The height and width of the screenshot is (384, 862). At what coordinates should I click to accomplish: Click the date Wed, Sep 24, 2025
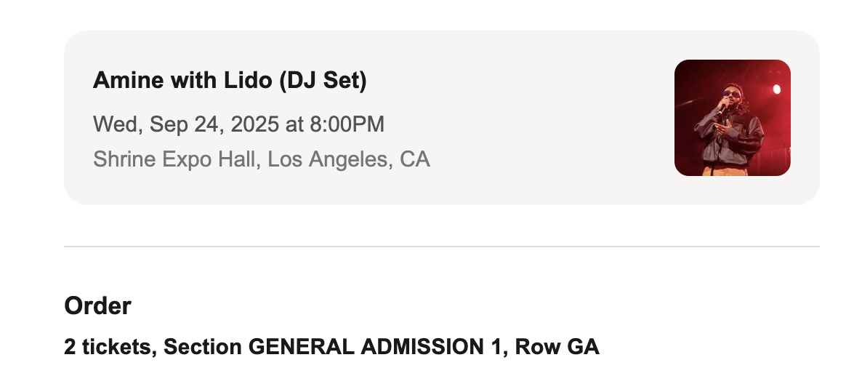(186, 124)
